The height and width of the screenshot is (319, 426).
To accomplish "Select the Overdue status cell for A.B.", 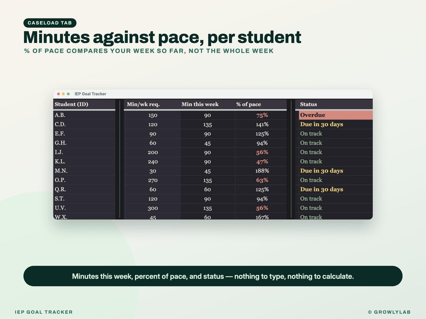I will pos(336,115).
